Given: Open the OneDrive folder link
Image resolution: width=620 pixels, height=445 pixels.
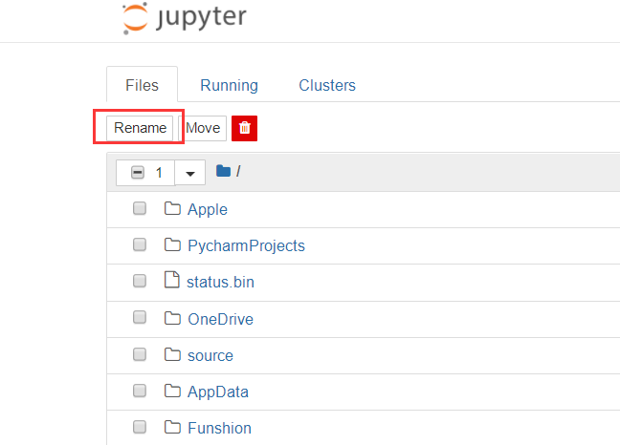Looking at the screenshot, I should [221, 319].
